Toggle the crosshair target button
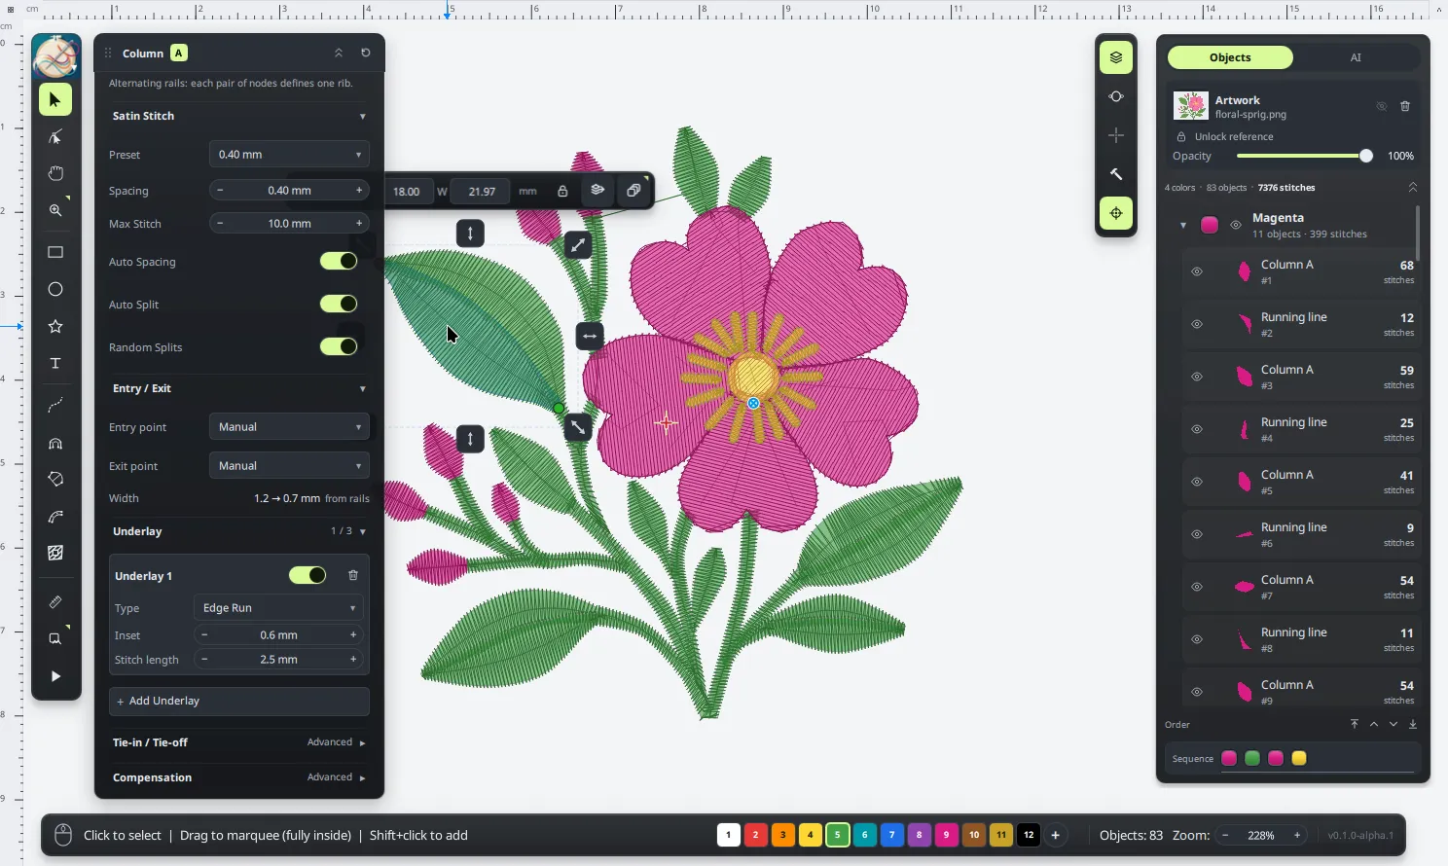The image size is (1448, 866). coord(1116,213)
